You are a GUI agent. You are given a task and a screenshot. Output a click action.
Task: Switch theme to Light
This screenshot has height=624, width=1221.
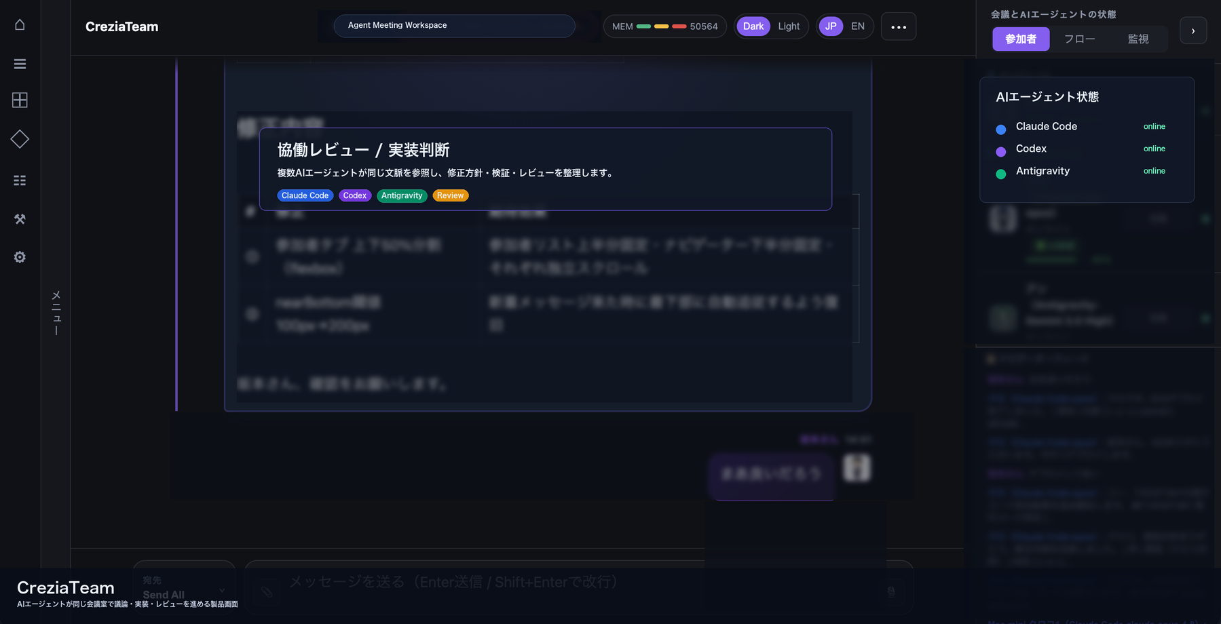click(x=789, y=26)
